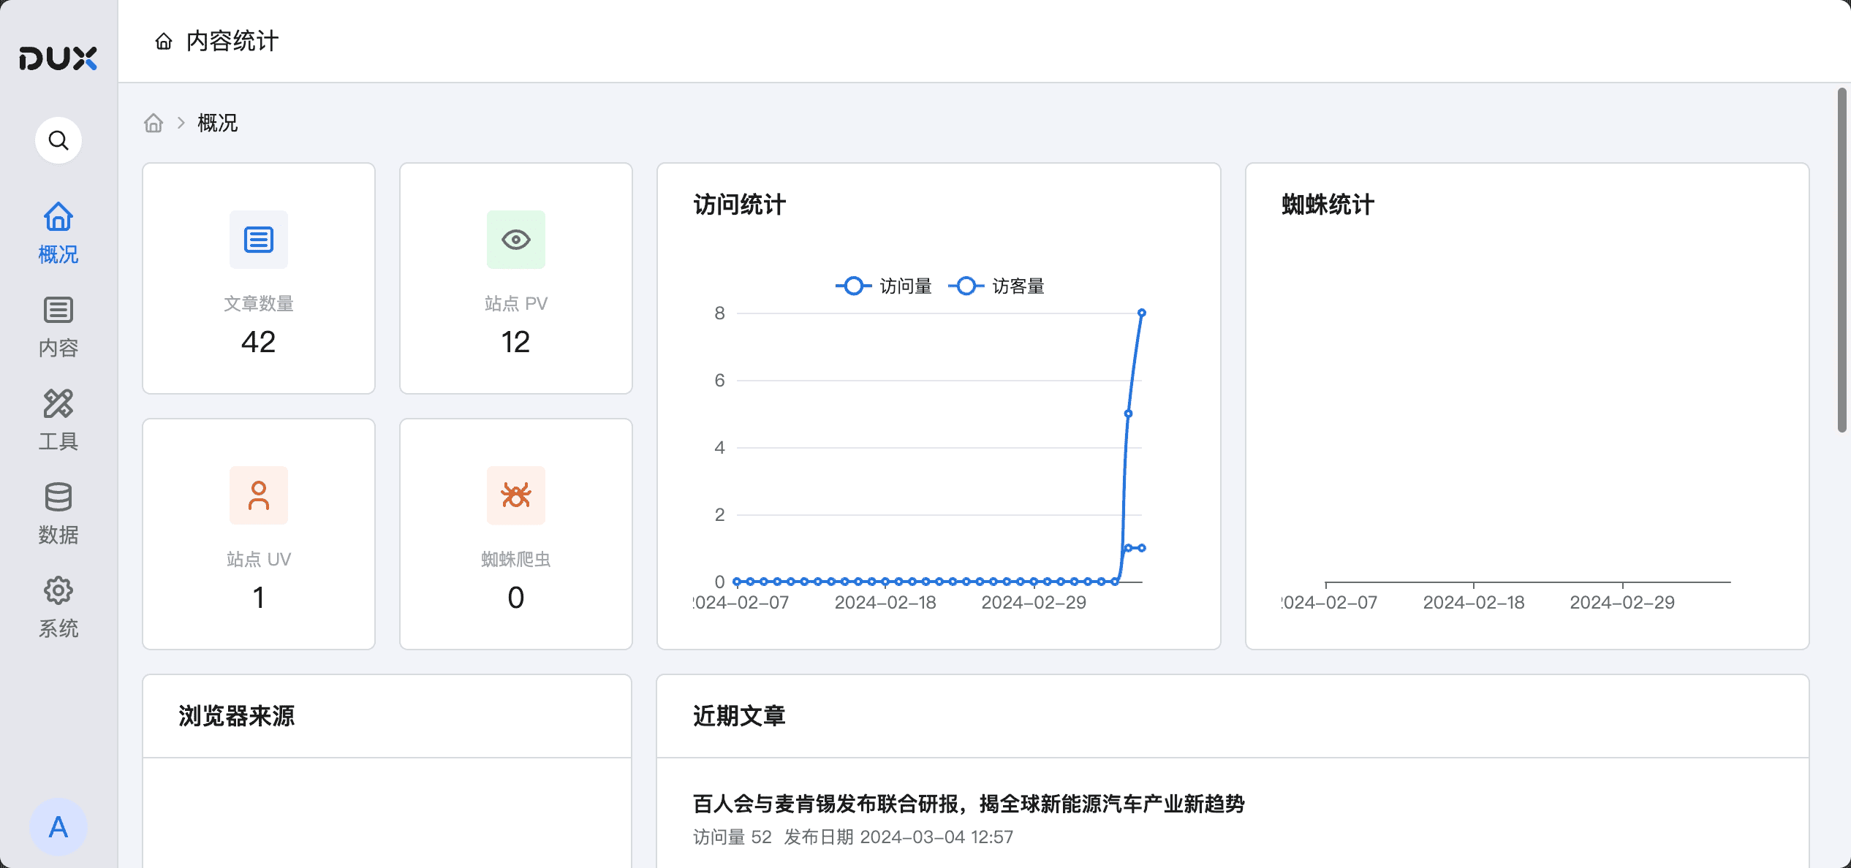Click the 蜘蛛爬虫 spider bug icon
1851x868 pixels.
pos(516,495)
